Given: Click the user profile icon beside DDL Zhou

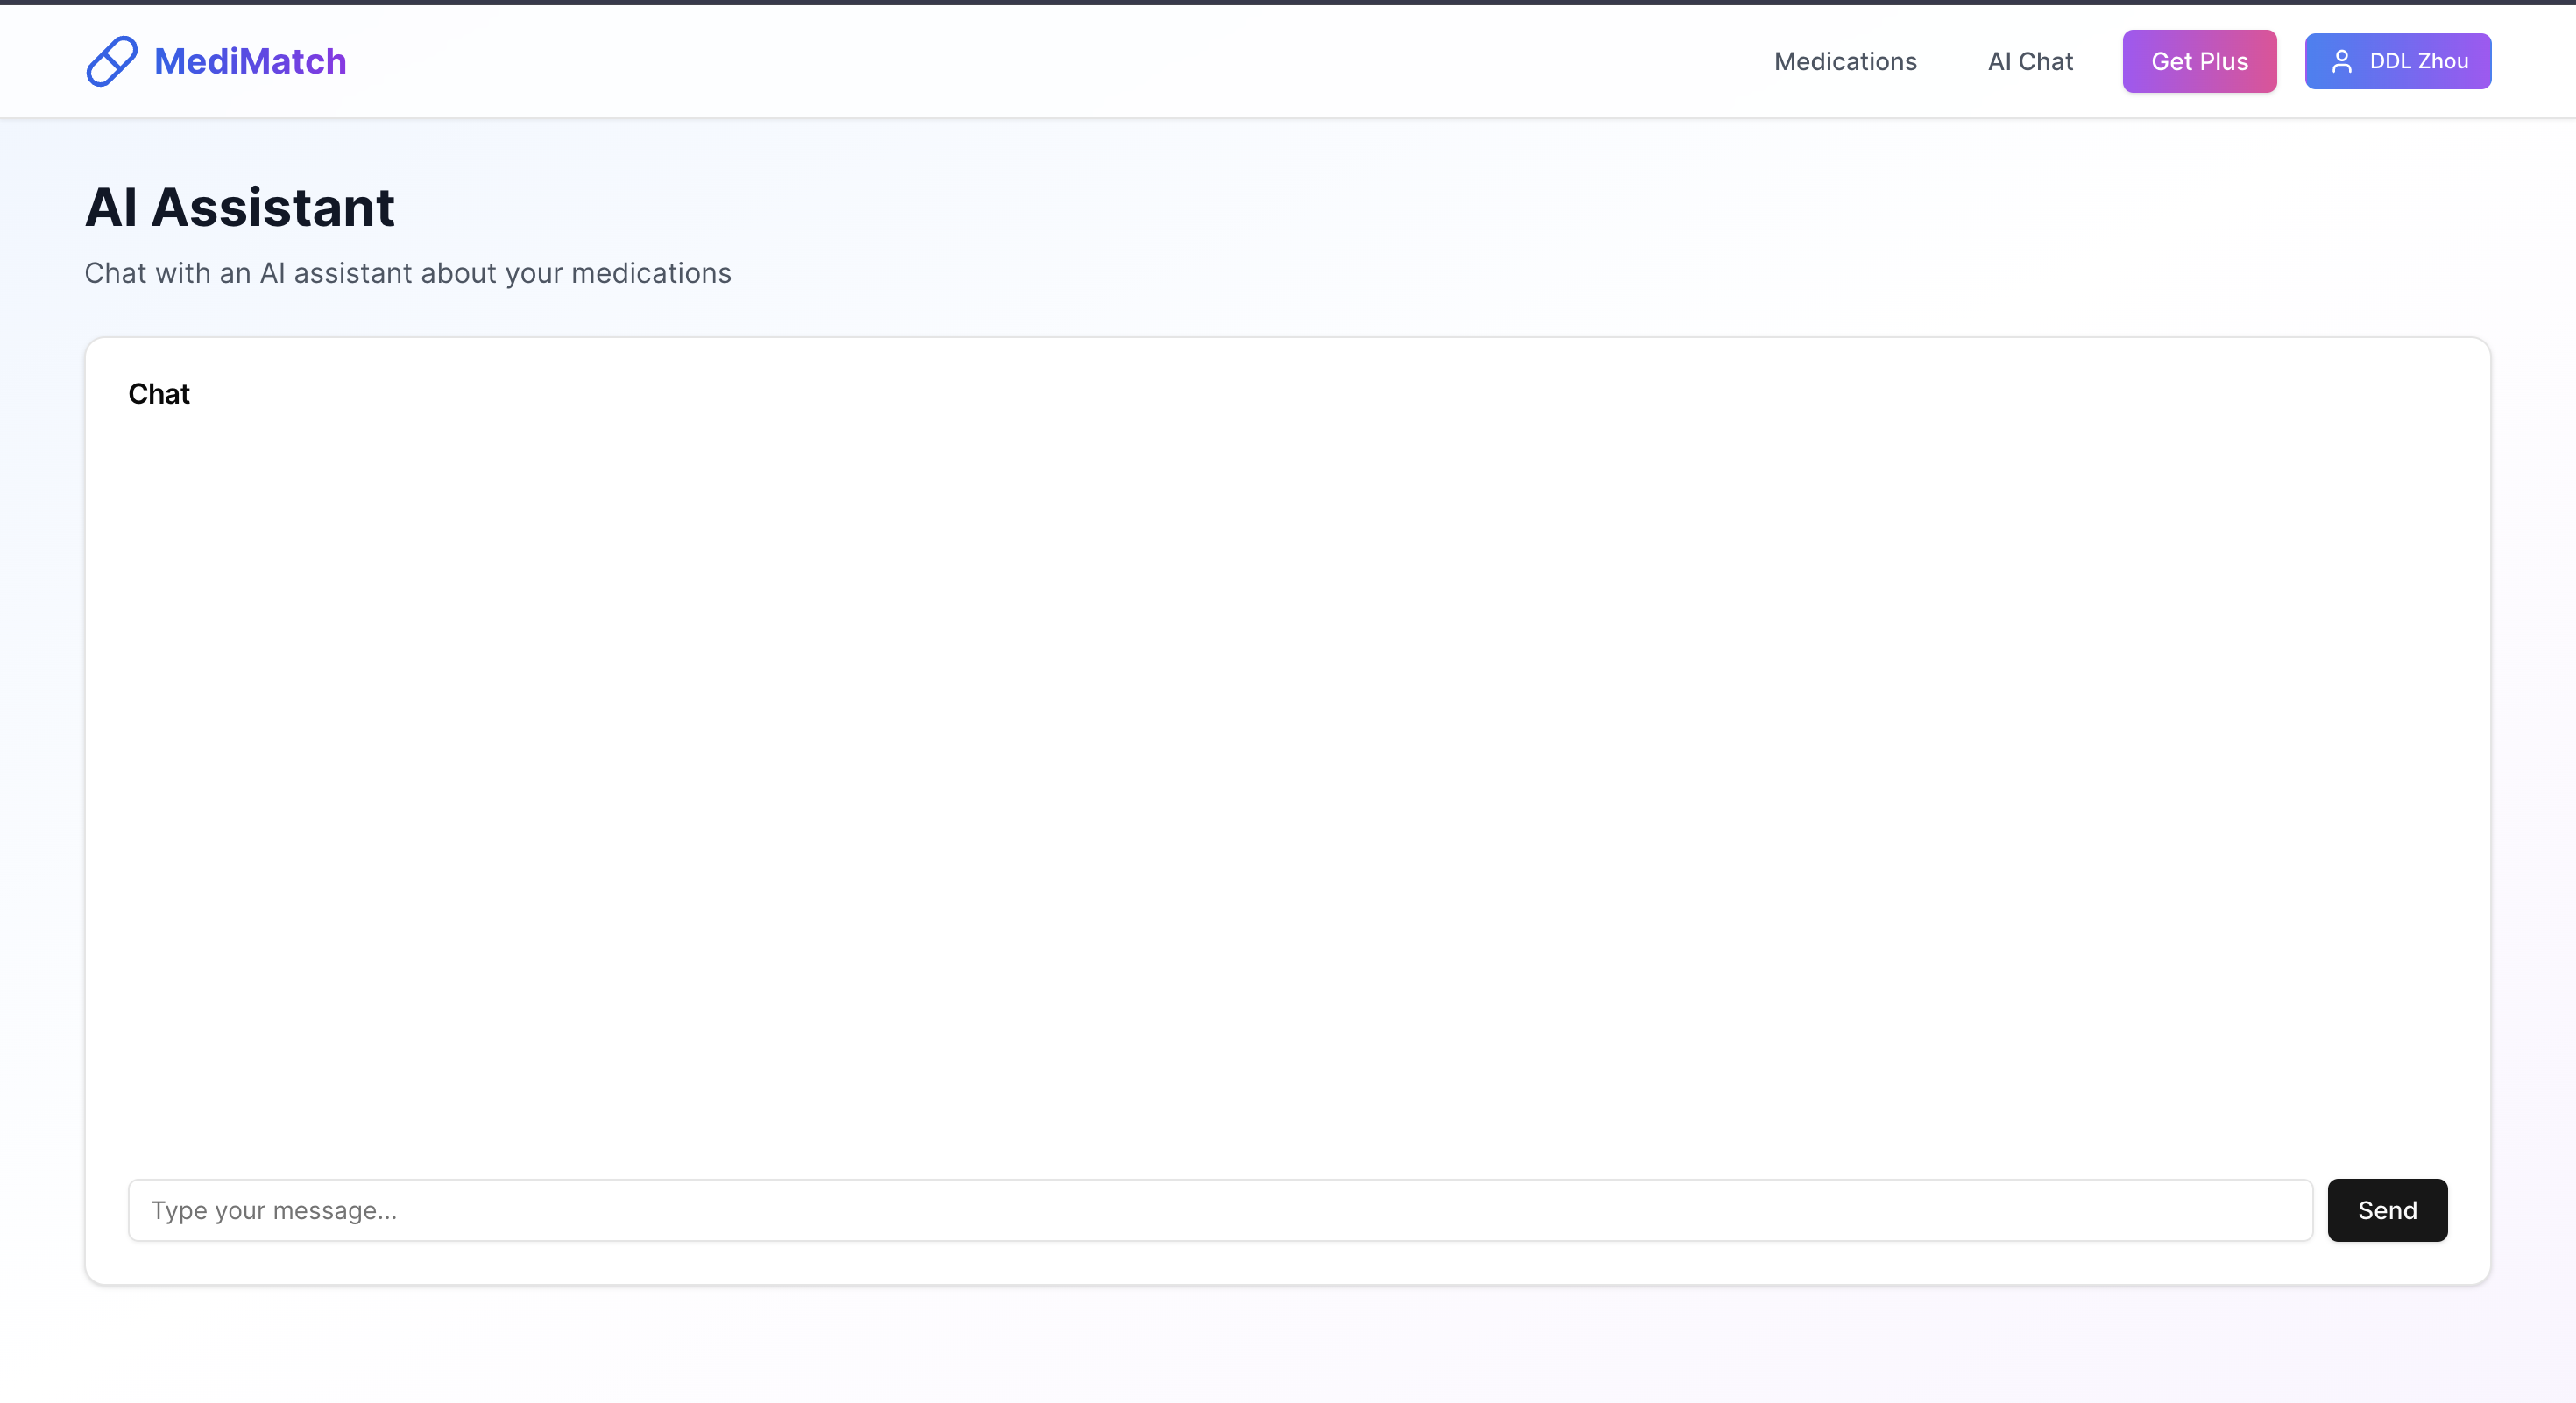Looking at the screenshot, I should pyautogui.click(x=2341, y=61).
